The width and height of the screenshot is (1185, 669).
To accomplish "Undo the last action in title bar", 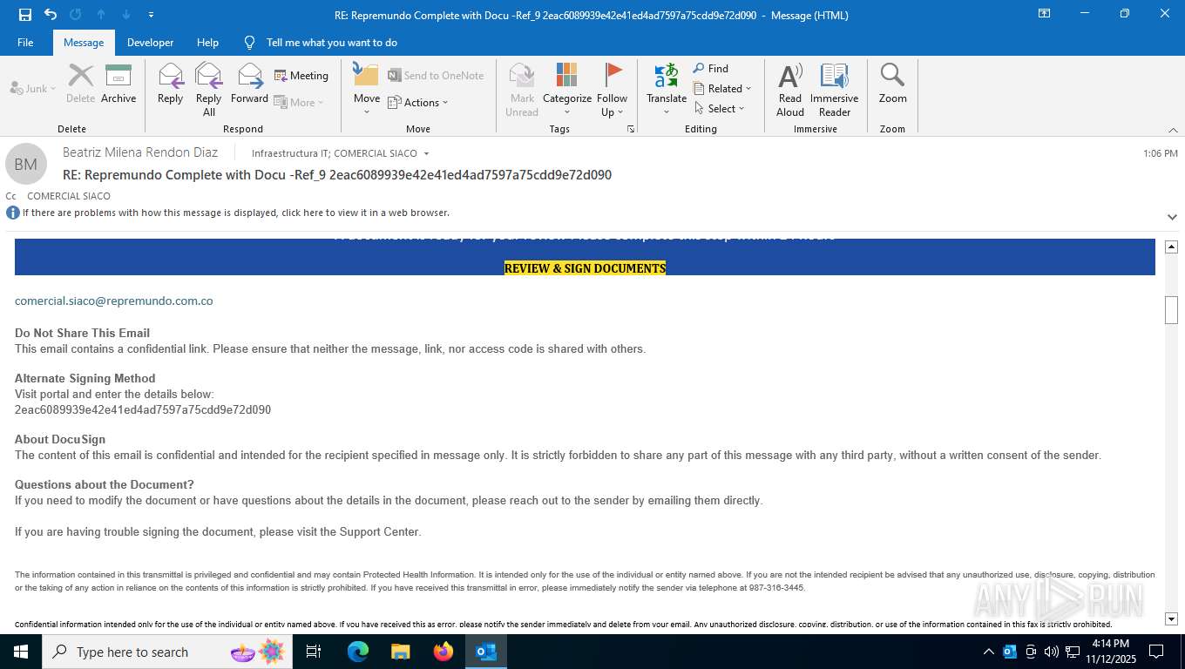I will tap(50, 15).
